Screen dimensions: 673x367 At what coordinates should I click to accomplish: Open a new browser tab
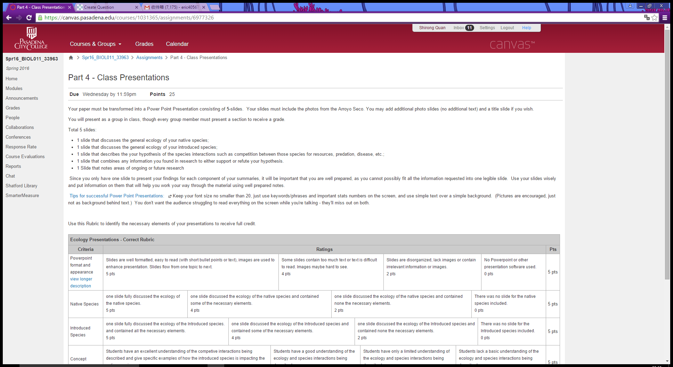pyautogui.click(x=215, y=7)
